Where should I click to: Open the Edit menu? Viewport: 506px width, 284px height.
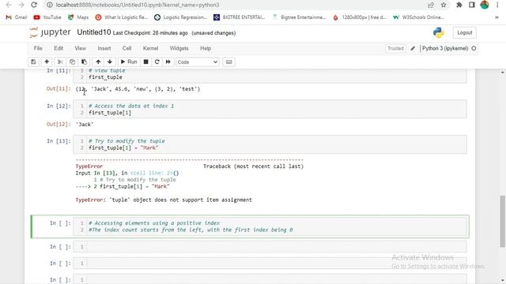(59, 48)
